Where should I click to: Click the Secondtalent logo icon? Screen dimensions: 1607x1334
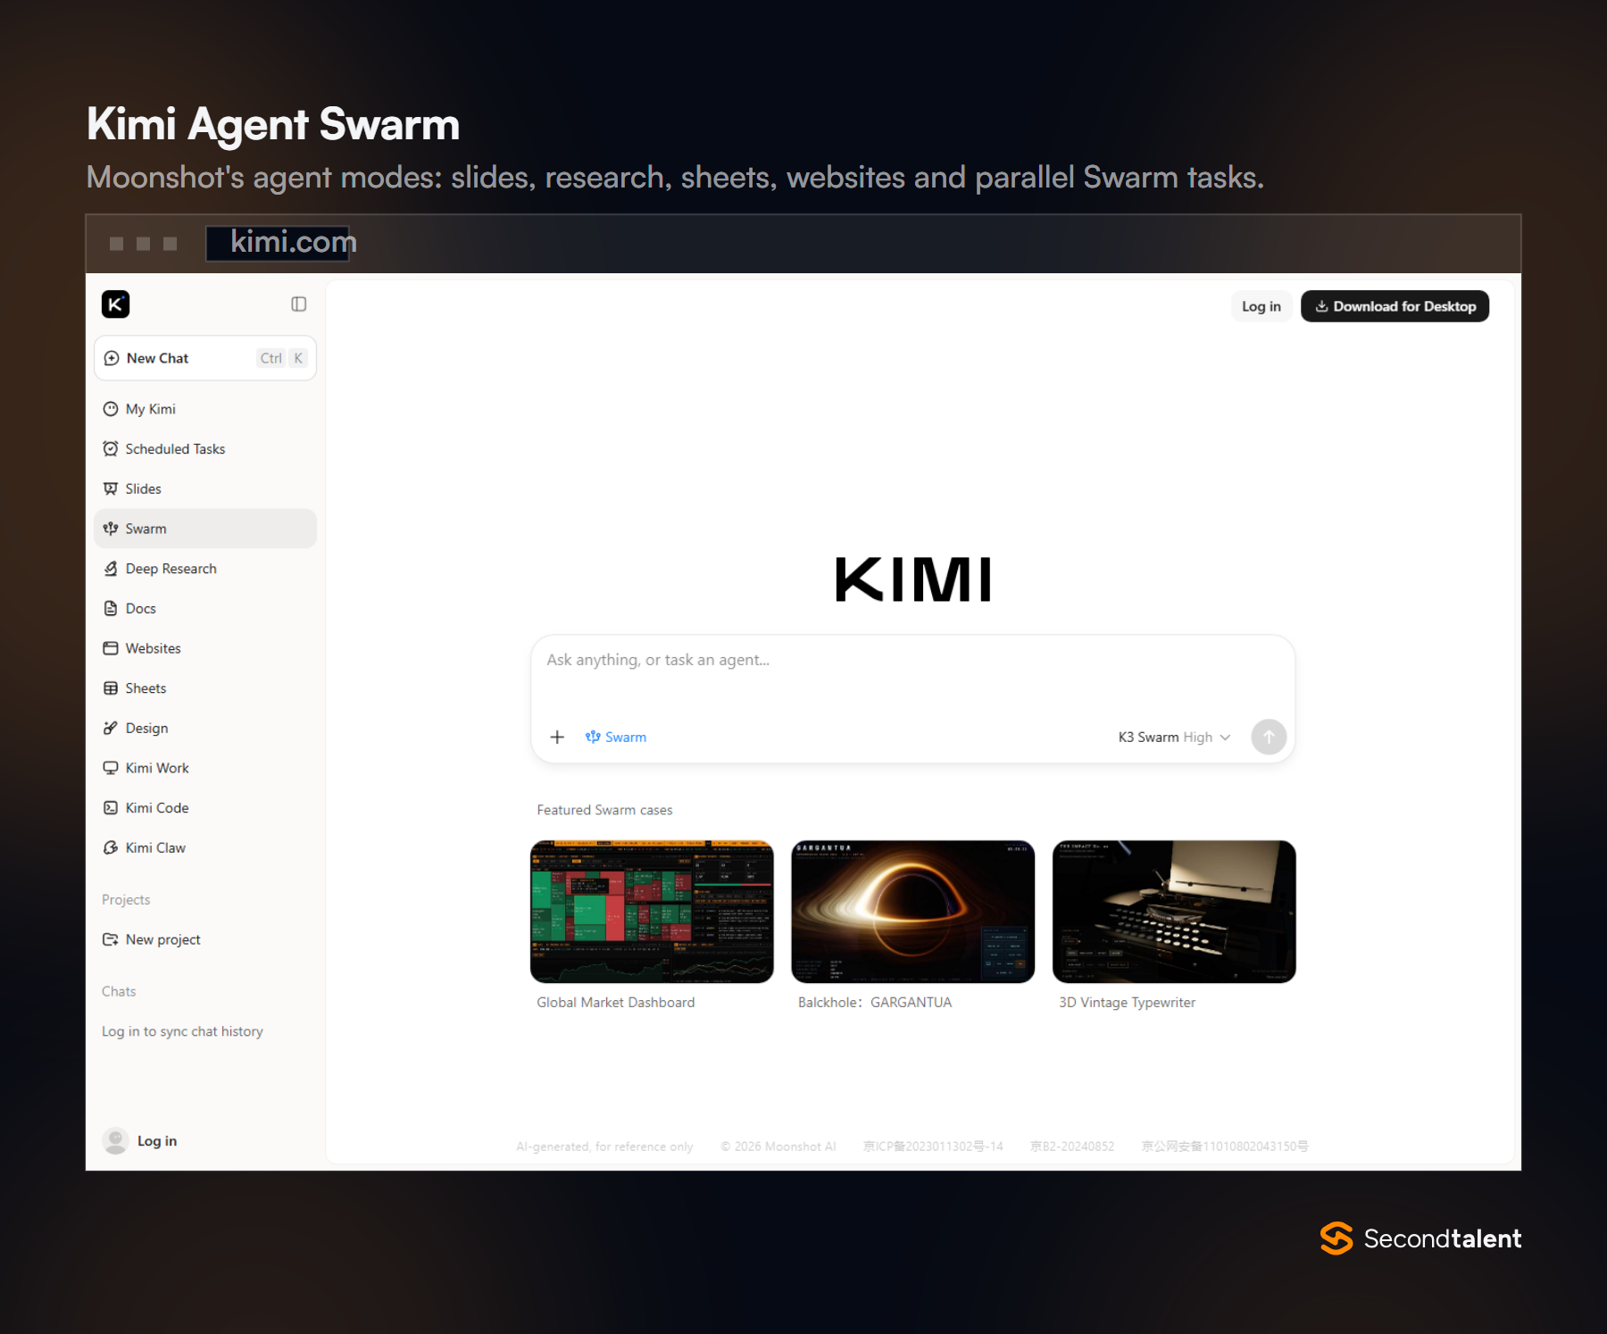(x=1336, y=1238)
